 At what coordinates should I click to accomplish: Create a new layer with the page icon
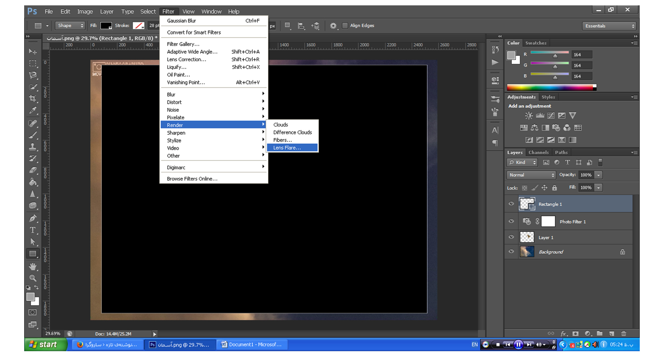612,333
